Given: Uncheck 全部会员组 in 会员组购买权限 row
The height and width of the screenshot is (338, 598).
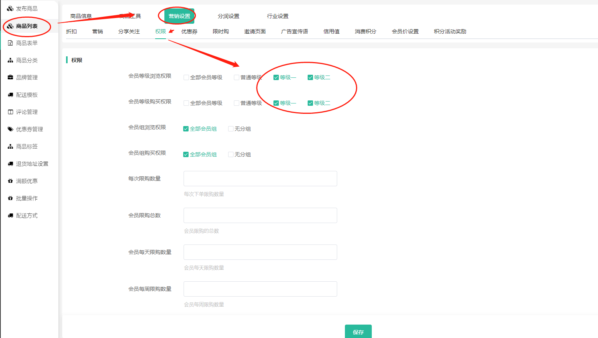Looking at the screenshot, I should click(186, 154).
